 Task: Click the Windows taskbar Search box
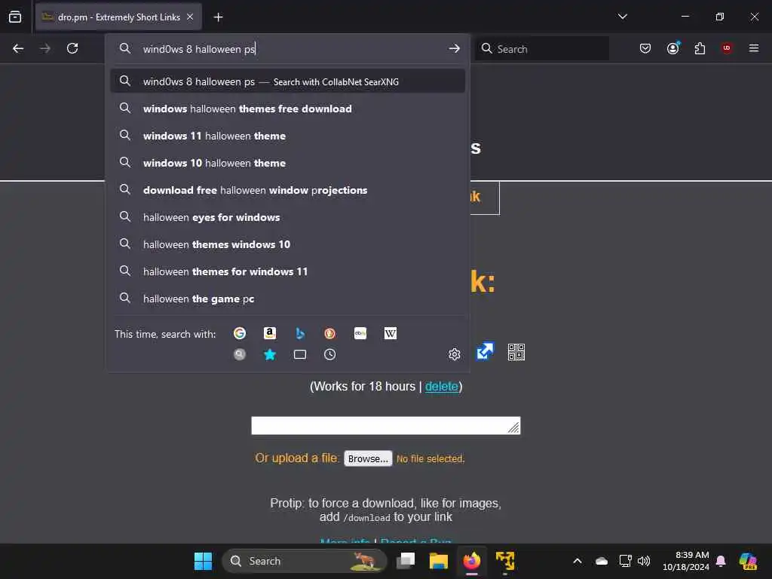point(305,561)
